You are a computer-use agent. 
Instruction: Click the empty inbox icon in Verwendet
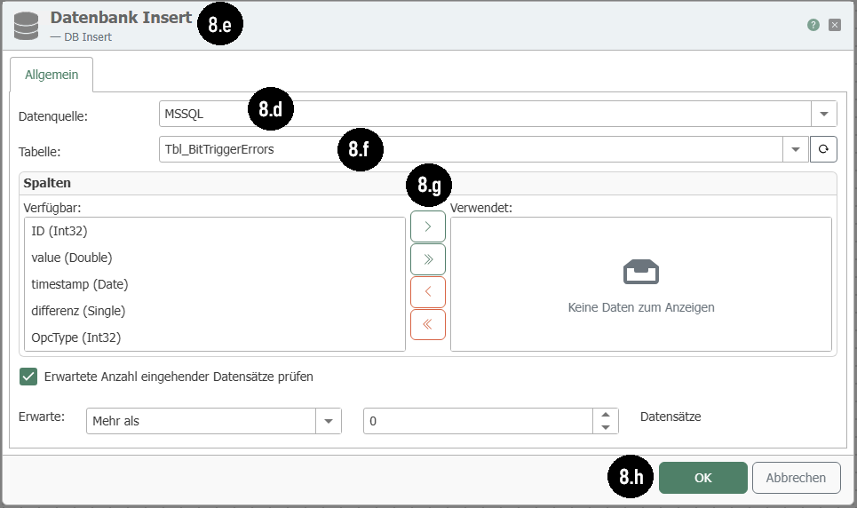coord(640,273)
